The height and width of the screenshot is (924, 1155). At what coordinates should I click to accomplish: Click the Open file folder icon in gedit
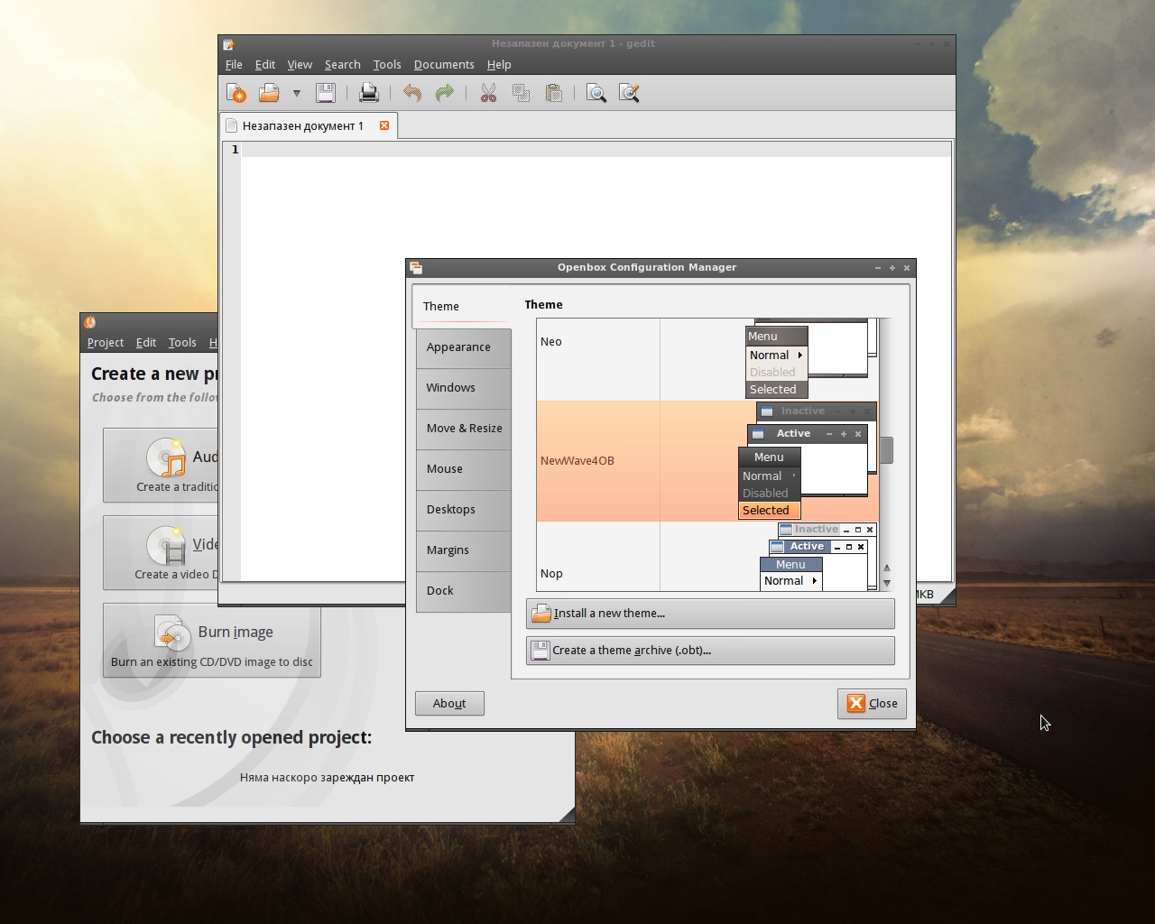(x=269, y=93)
